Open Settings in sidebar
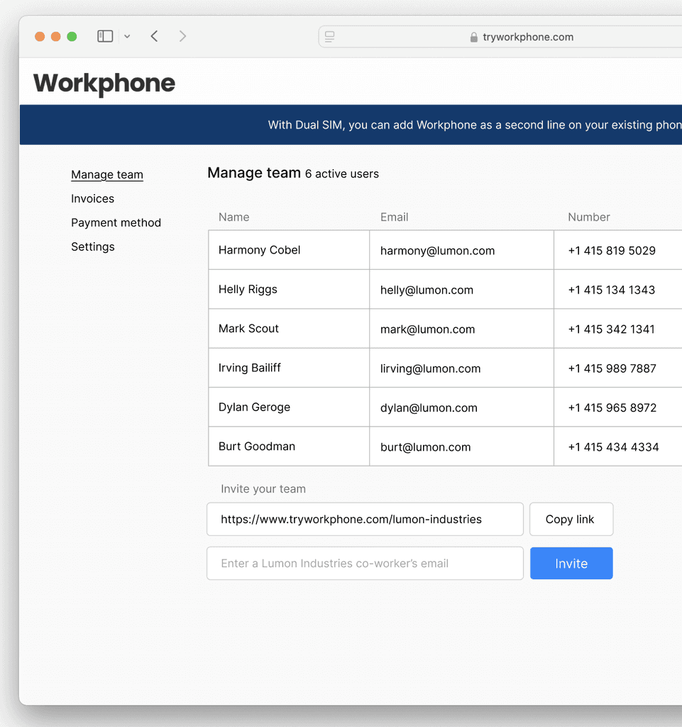The image size is (682, 727). (x=93, y=246)
